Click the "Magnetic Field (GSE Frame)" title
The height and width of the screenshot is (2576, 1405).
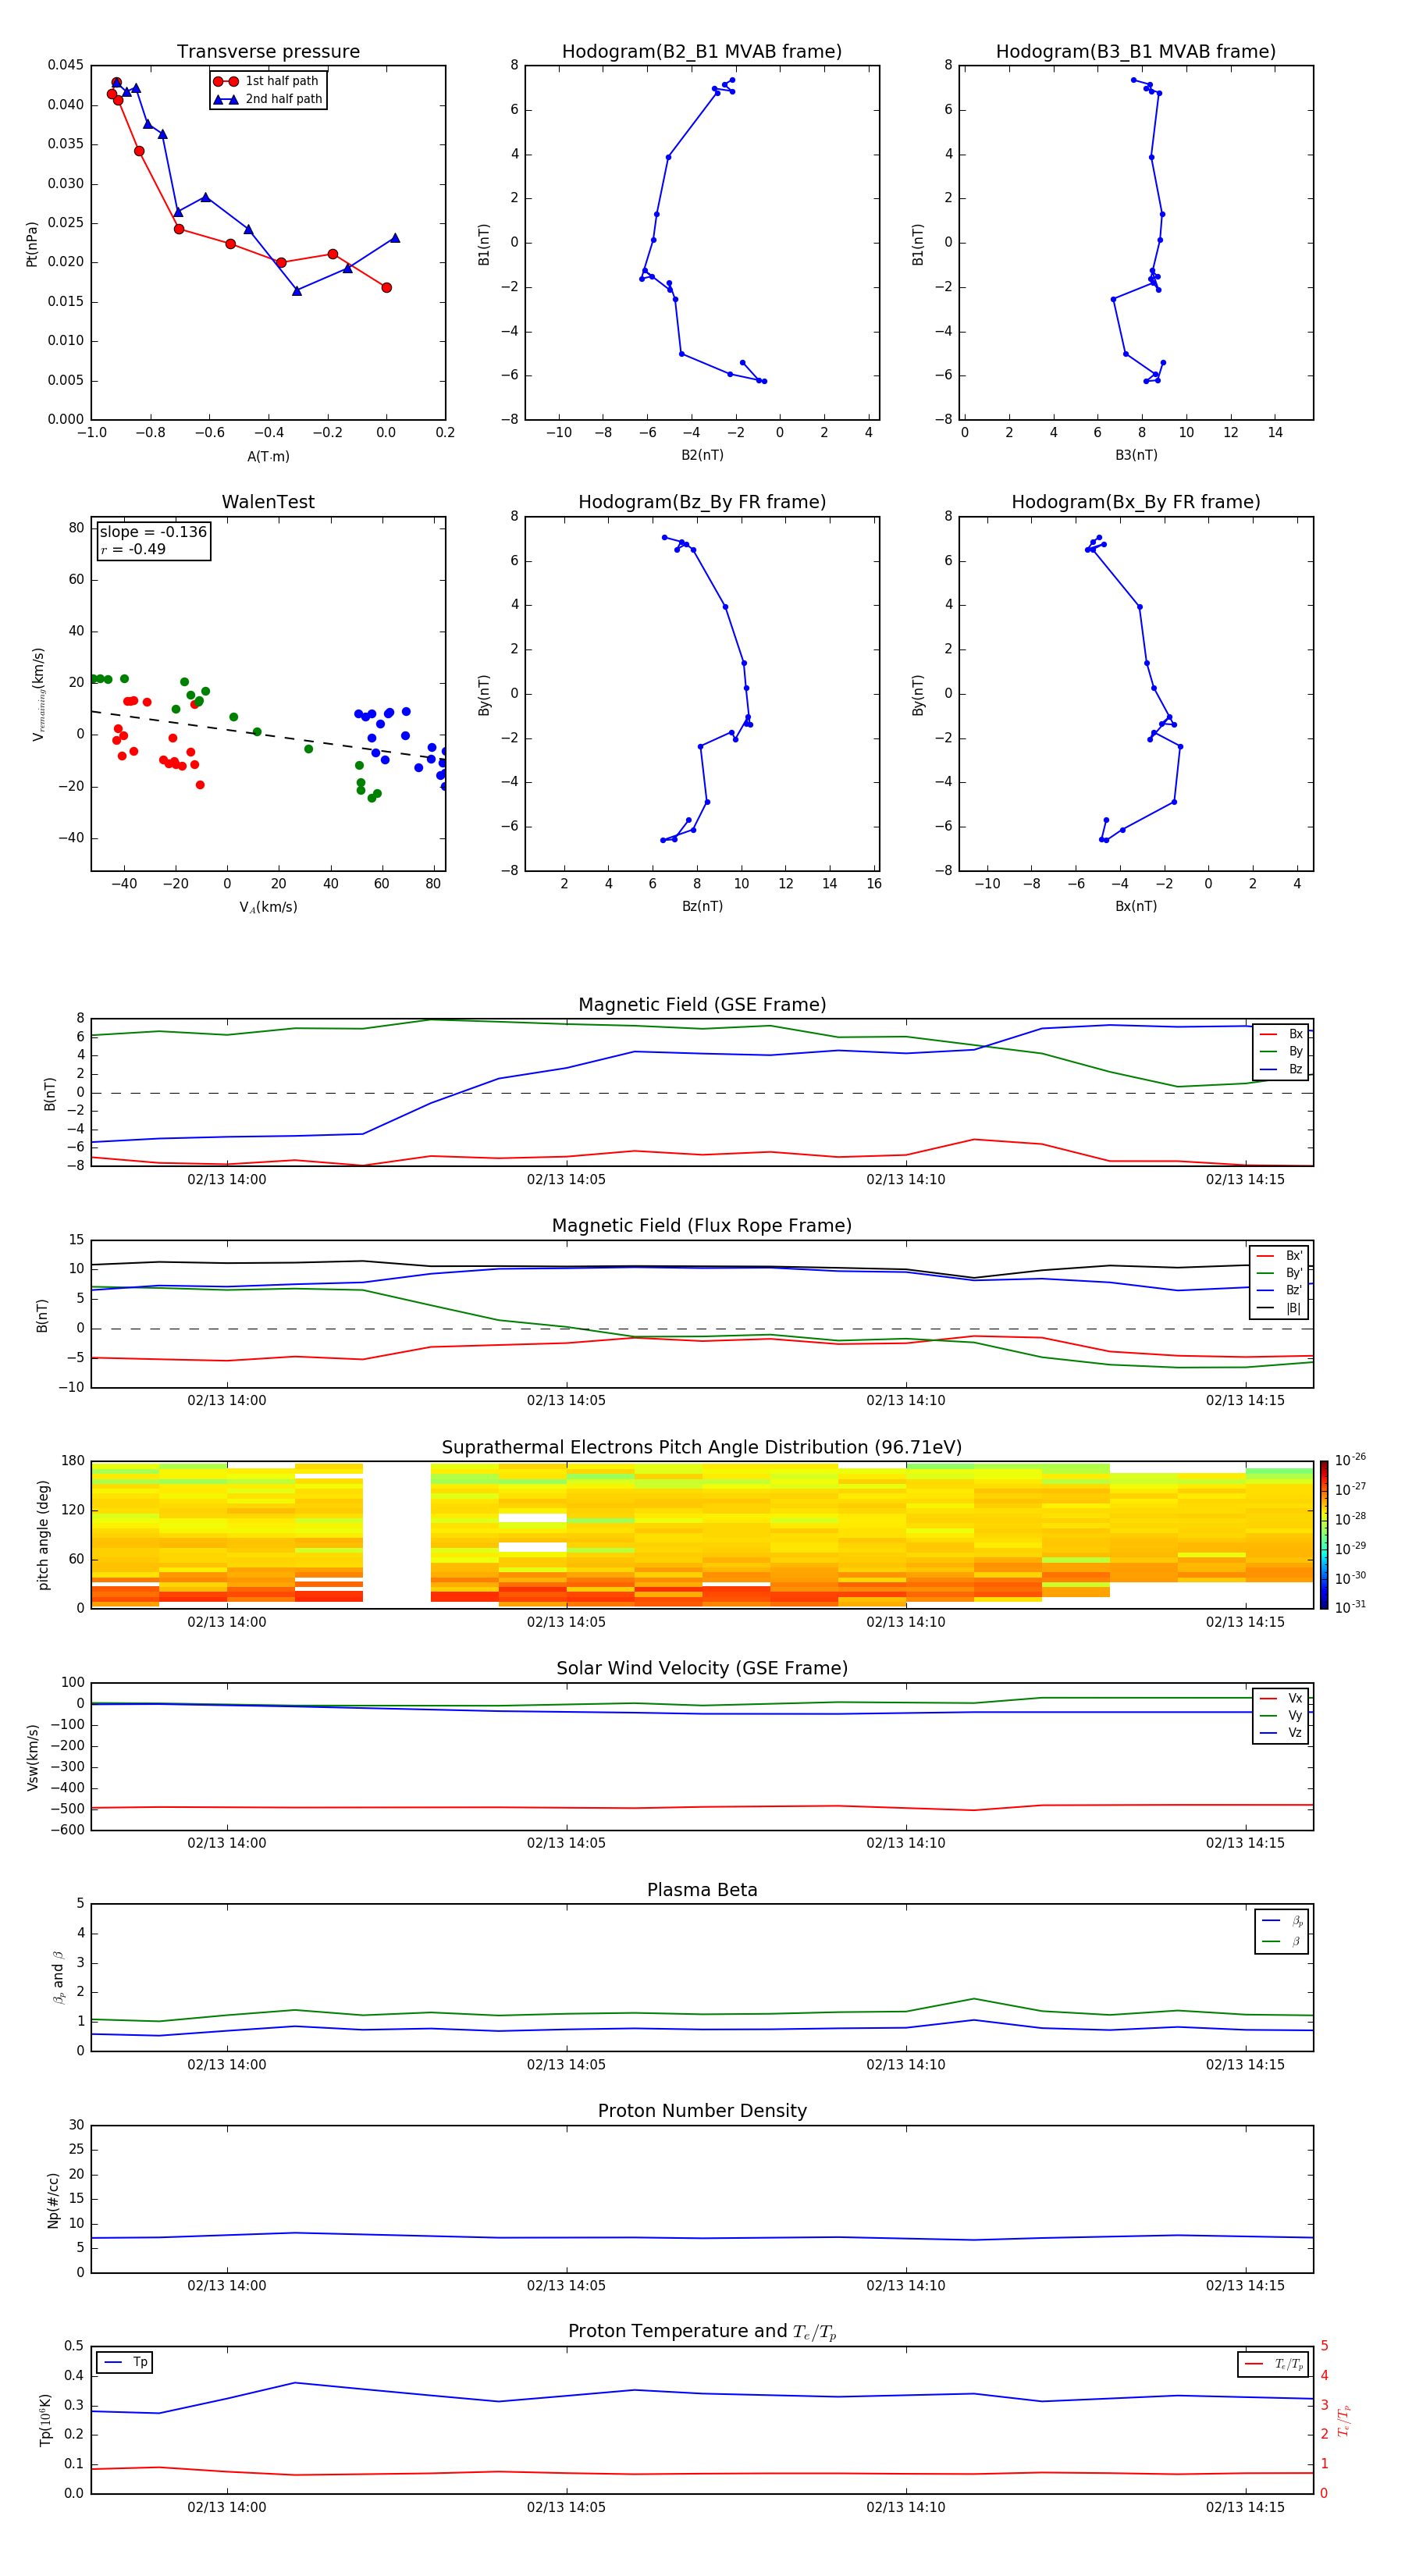tap(702, 1005)
